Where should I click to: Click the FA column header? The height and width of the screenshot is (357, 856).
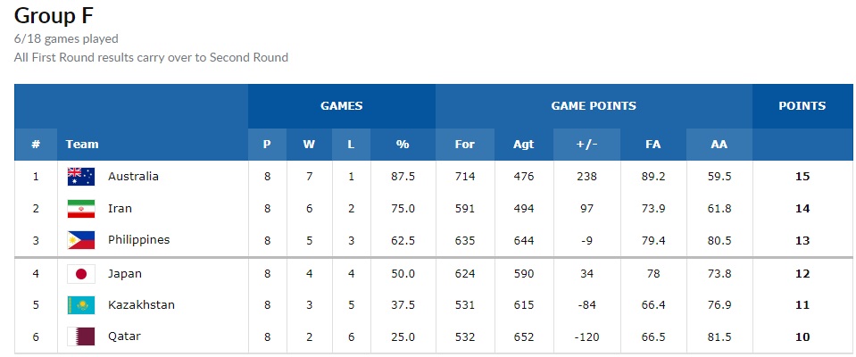[x=653, y=144]
